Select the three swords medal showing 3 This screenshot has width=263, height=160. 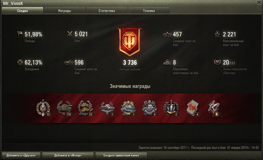pos(171,108)
